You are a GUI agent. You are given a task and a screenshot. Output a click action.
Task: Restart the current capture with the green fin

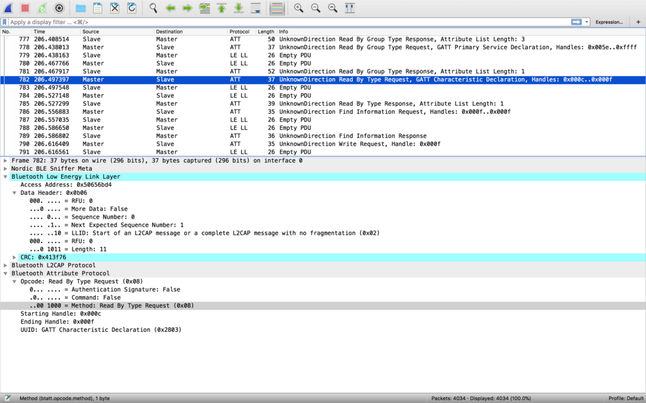click(42, 8)
